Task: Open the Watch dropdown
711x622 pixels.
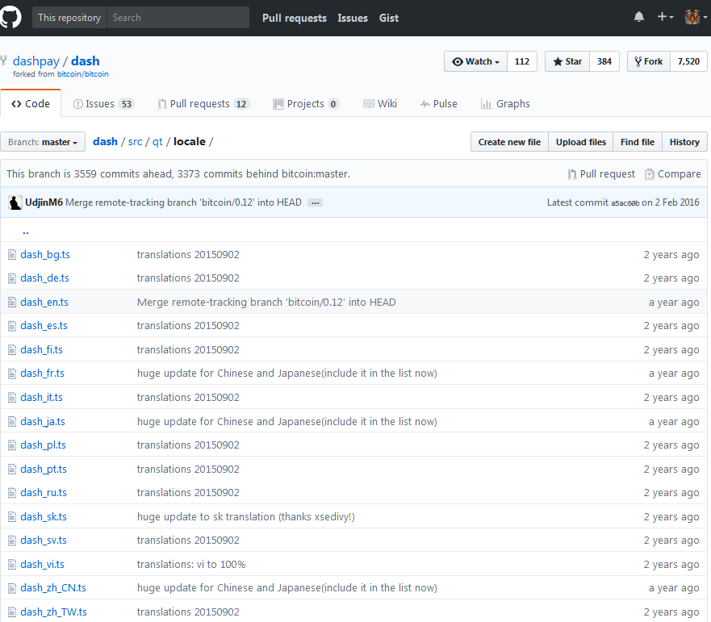Action: tap(475, 61)
